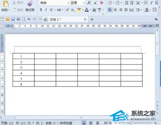Viewport: 161px width, 125px height.
Task: Toggle the 拼写检查 spell check checkbox
Action: click(58, 123)
